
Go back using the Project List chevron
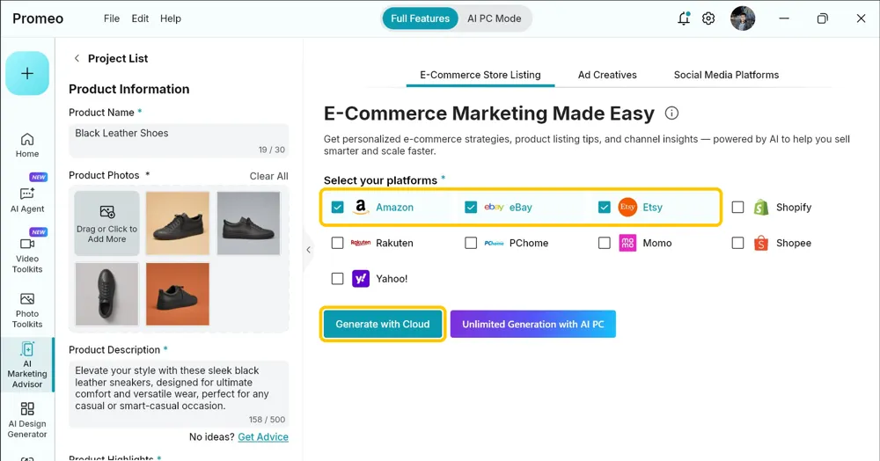77,58
